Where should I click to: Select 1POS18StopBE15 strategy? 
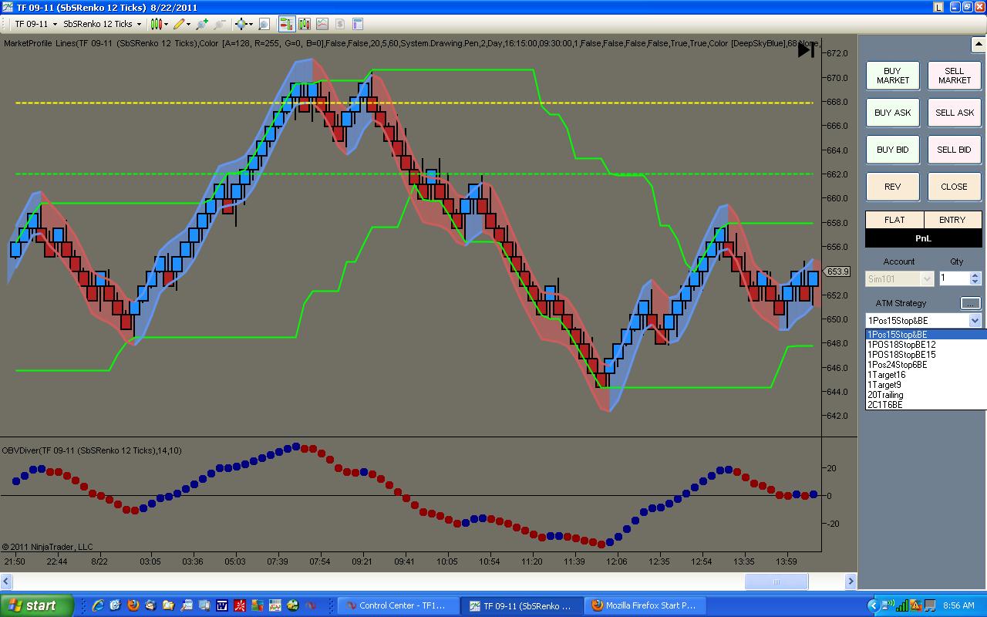(925, 355)
